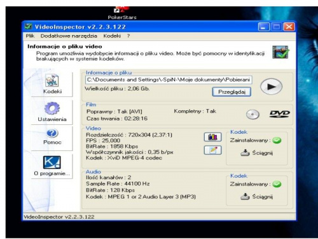Open the Plik menu
This screenshot has width=318, height=239.
point(30,36)
